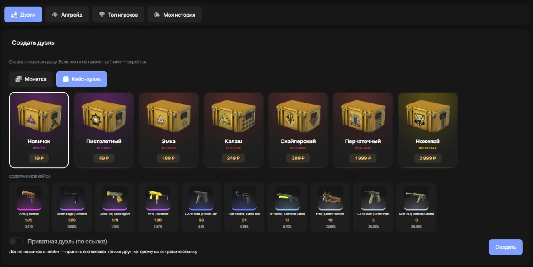
Task: Pick the Ножевой case crate
Action: pyautogui.click(x=428, y=130)
